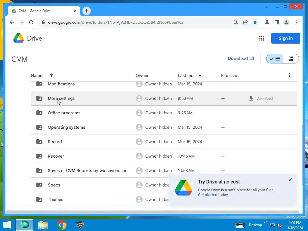Image resolution: width=308 pixels, height=231 pixels.
Task: Click the Desktop toolbar label
Action: tap(255, 225)
